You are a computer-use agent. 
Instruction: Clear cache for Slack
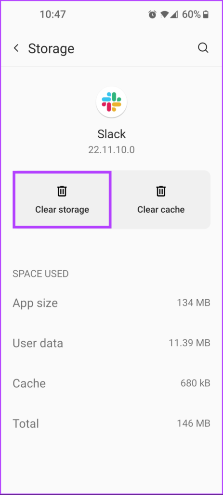point(161,200)
